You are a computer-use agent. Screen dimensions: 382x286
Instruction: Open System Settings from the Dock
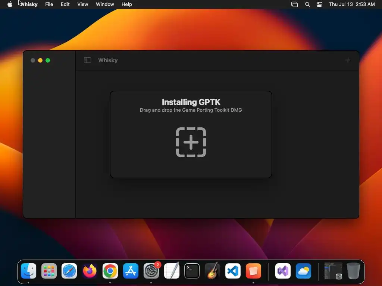click(x=151, y=271)
